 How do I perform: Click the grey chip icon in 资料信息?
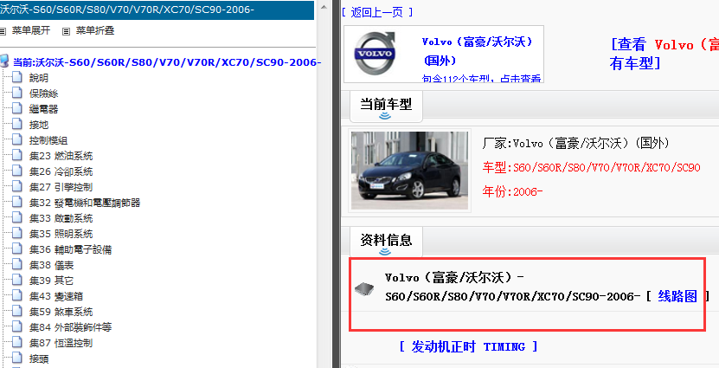tap(364, 288)
